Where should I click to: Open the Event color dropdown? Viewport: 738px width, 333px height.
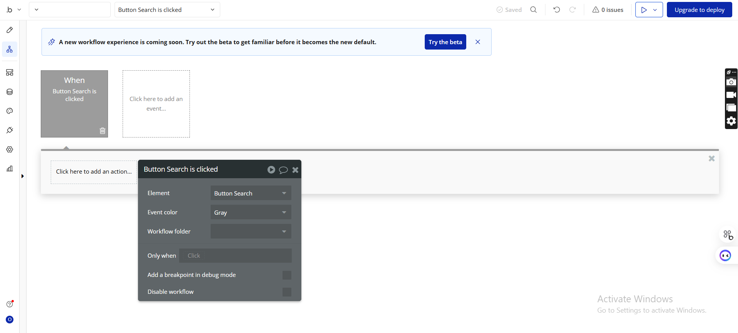(251, 212)
